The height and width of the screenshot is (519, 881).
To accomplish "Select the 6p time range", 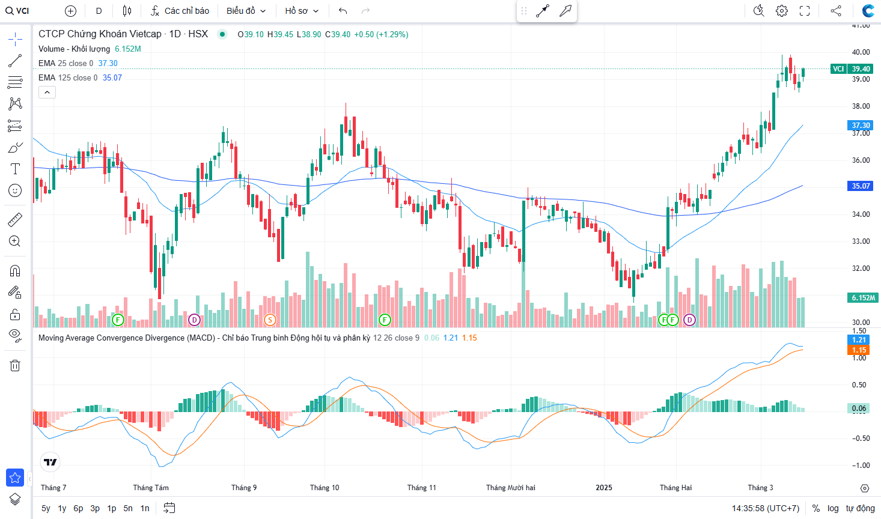I will pyautogui.click(x=78, y=508).
